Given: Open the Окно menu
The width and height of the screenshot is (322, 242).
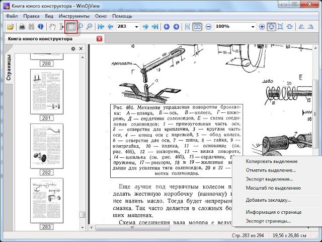Looking at the screenshot, I should coord(101,16).
